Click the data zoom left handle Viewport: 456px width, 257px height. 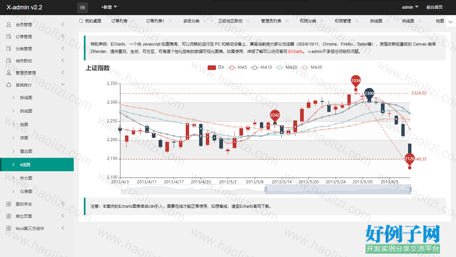pos(266,189)
